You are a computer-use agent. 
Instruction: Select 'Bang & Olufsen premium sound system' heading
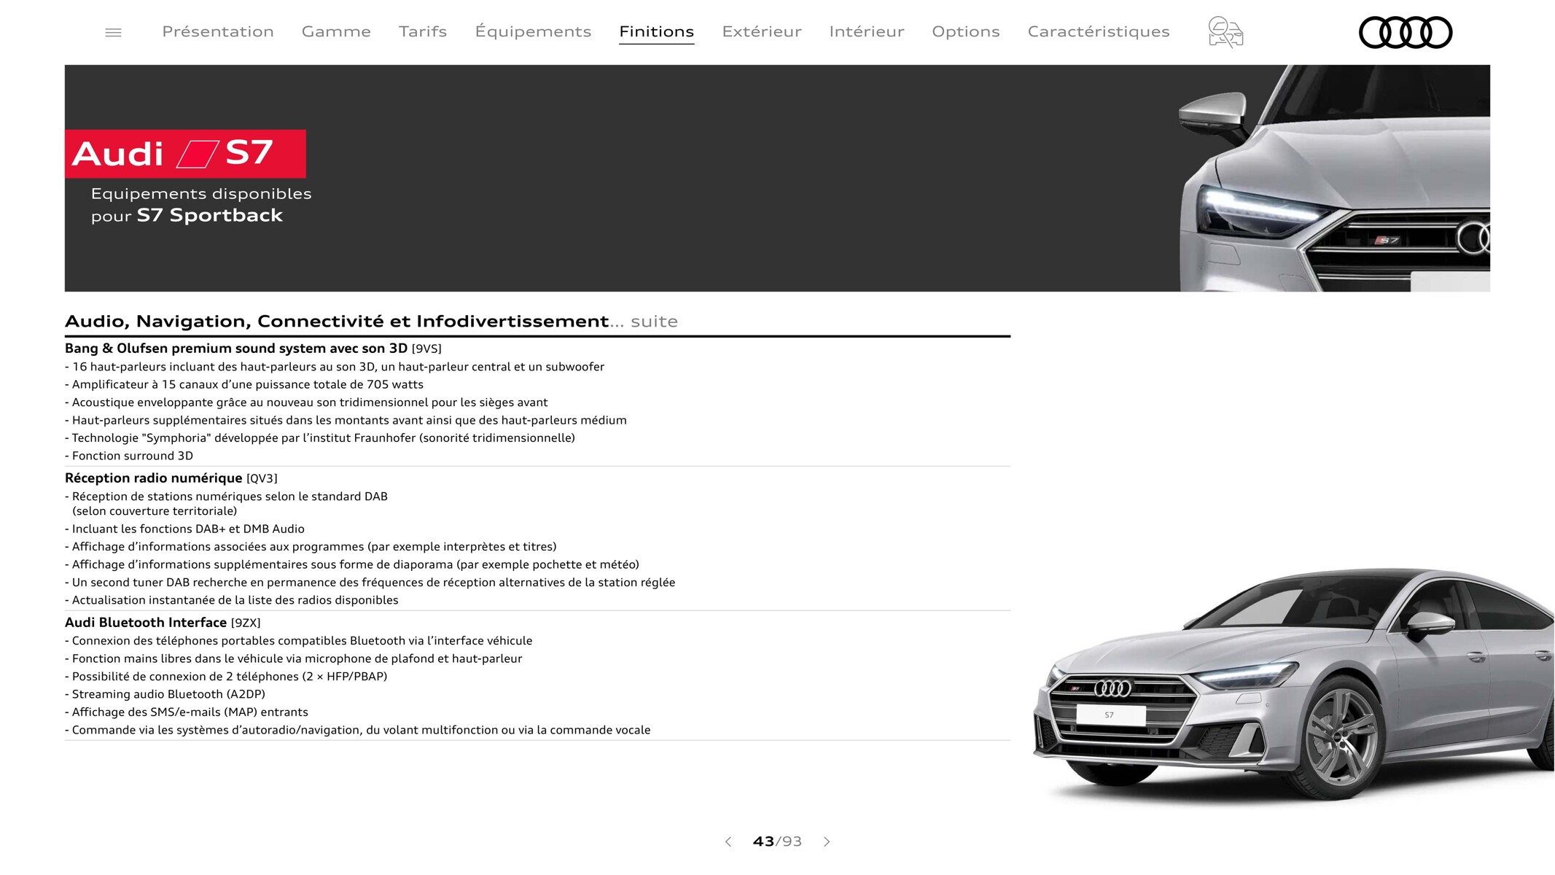pyautogui.click(x=236, y=349)
